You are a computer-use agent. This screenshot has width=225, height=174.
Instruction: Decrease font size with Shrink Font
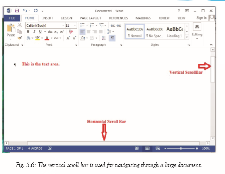(74, 38)
